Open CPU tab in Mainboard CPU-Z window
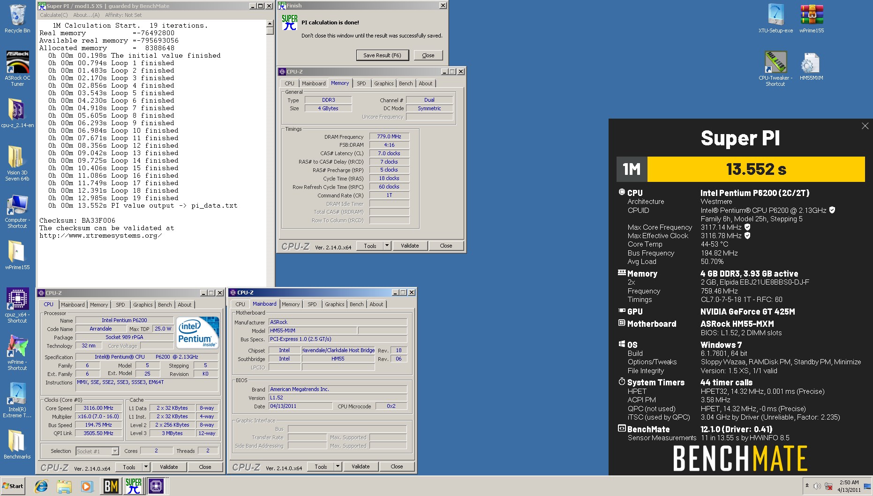This screenshot has height=496, width=873. pyautogui.click(x=240, y=304)
